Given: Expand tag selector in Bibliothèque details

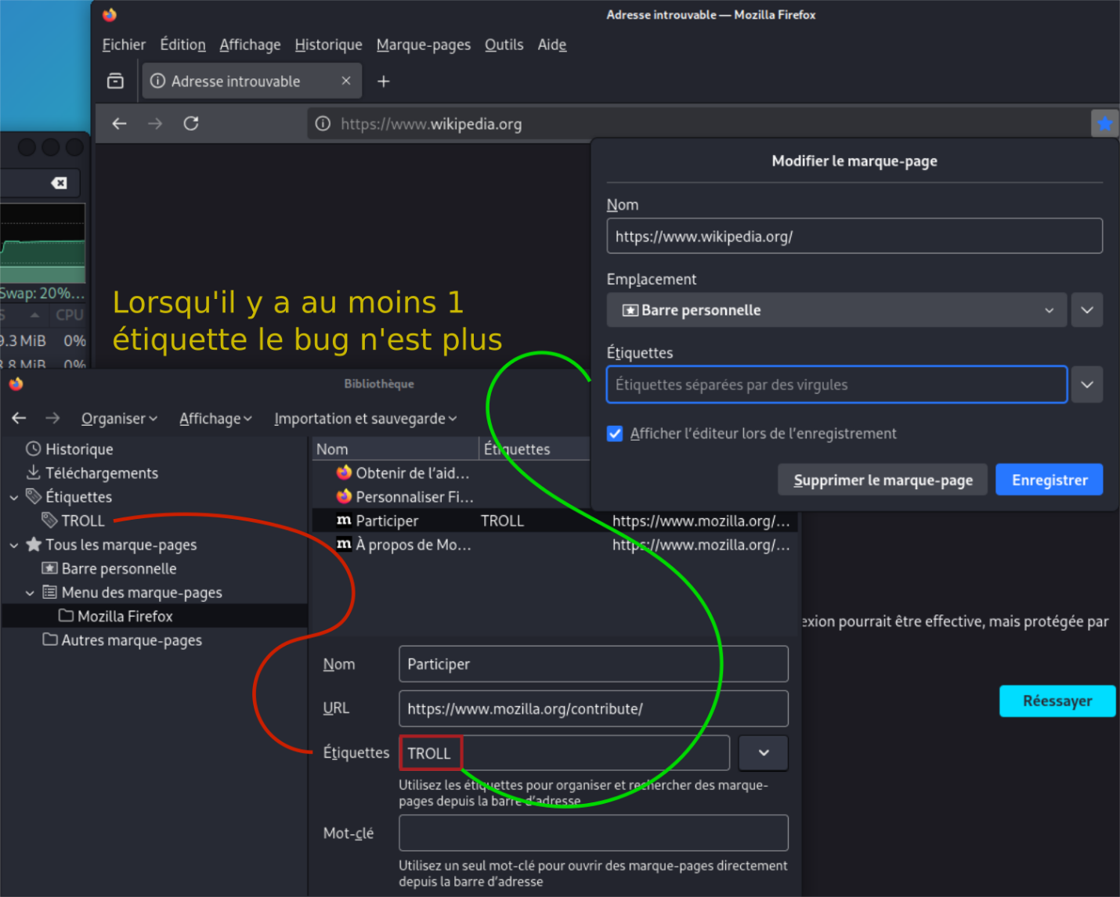Looking at the screenshot, I should [x=764, y=753].
